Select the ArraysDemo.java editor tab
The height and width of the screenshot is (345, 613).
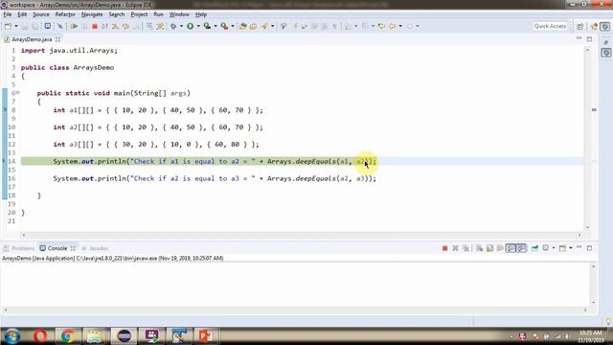pyautogui.click(x=32, y=39)
